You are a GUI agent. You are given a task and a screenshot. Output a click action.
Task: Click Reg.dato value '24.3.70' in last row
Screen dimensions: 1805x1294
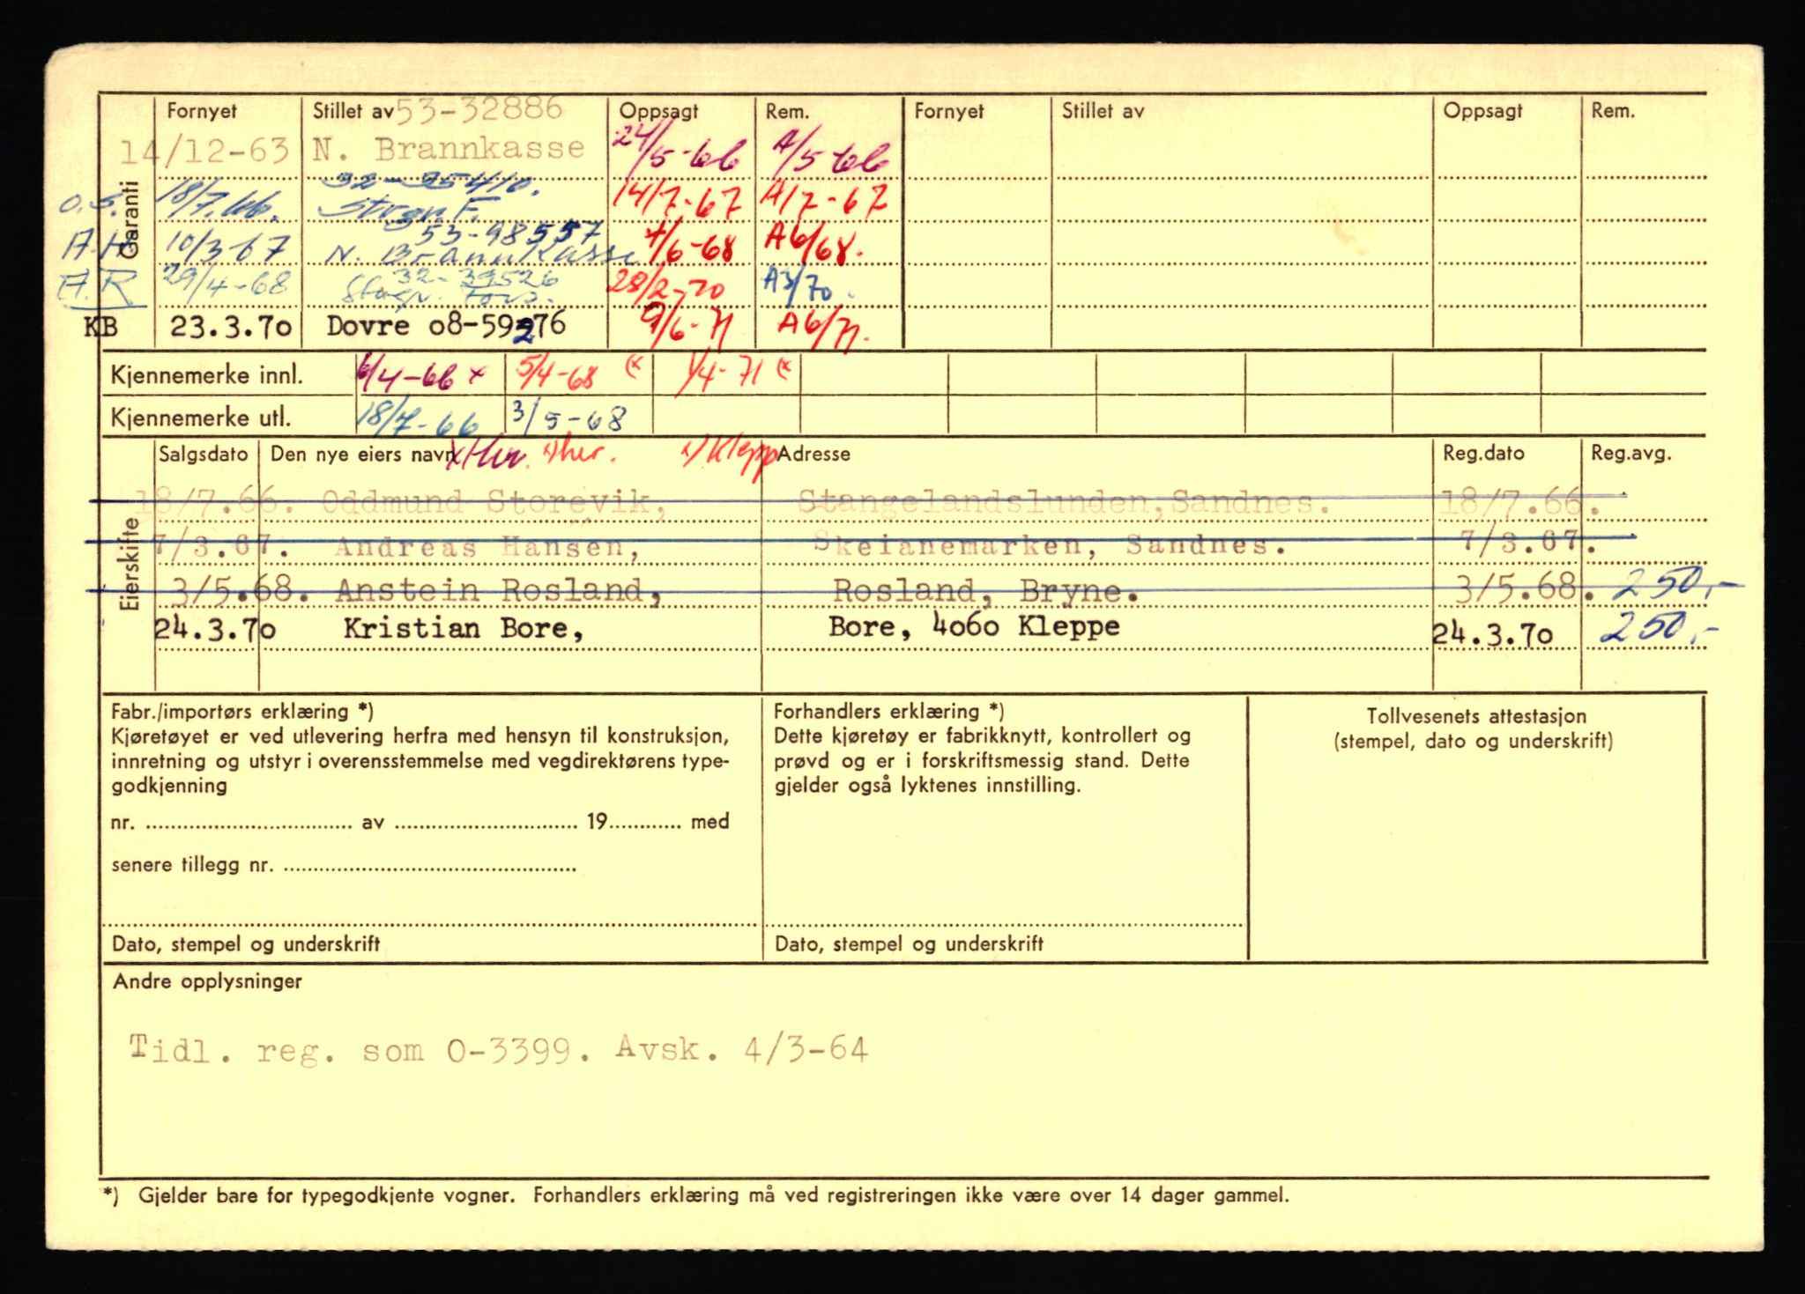coord(1493,634)
